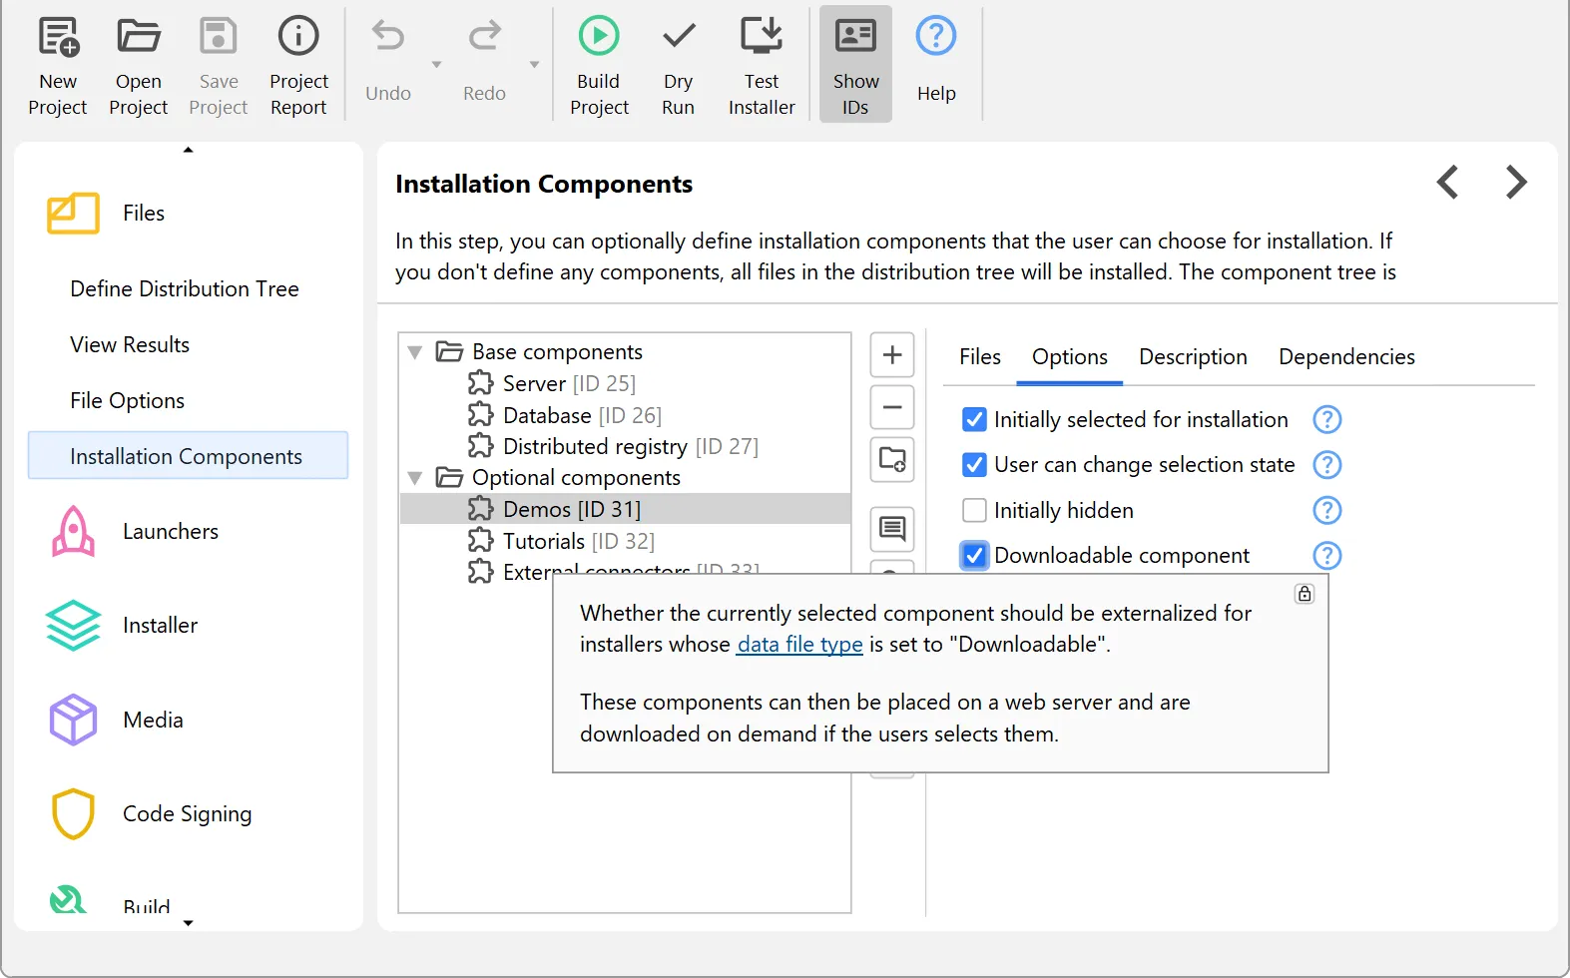Switch to the Dependencies tab

(1345, 357)
